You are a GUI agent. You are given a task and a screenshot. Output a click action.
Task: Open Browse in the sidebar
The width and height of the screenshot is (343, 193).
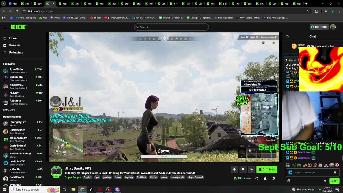click(x=14, y=45)
